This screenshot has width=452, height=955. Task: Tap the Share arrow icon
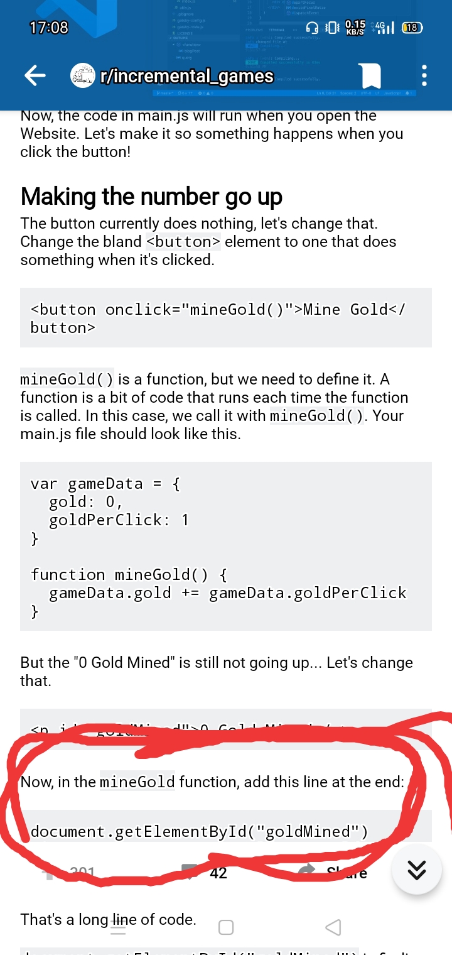click(x=307, y=872)
